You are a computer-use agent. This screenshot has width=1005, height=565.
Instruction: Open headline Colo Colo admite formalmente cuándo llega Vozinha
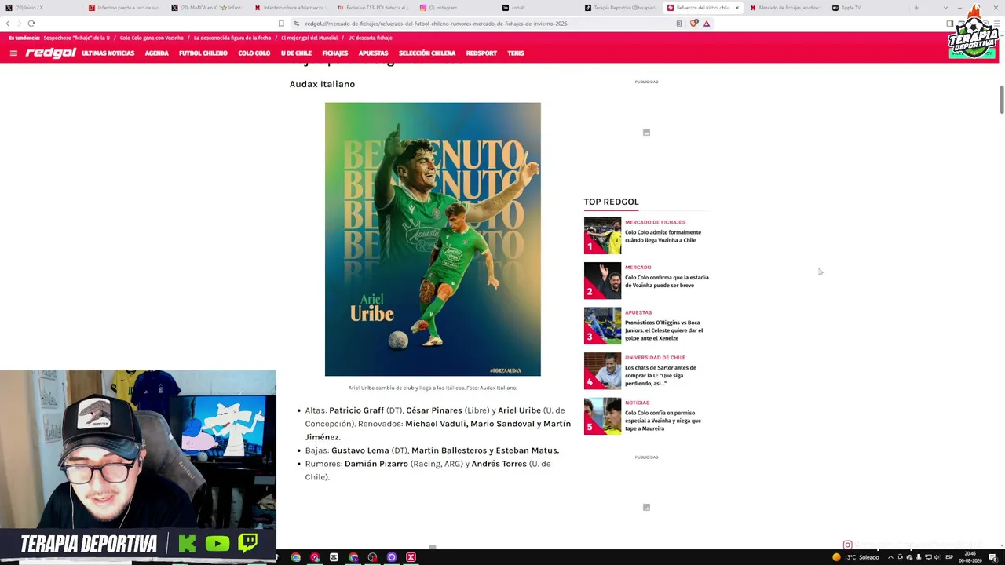pos(663,236)
